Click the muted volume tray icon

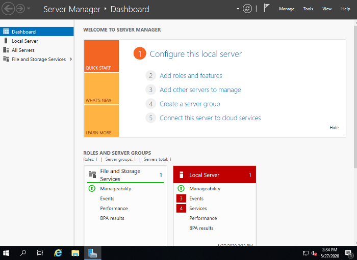314,253
